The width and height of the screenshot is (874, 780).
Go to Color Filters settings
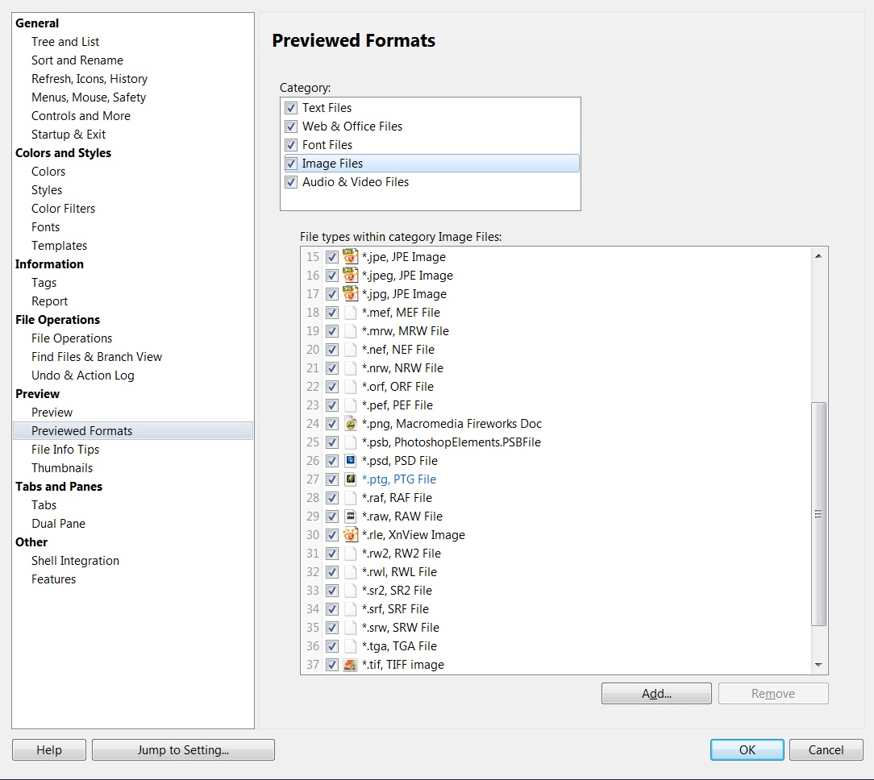[63, 209]
